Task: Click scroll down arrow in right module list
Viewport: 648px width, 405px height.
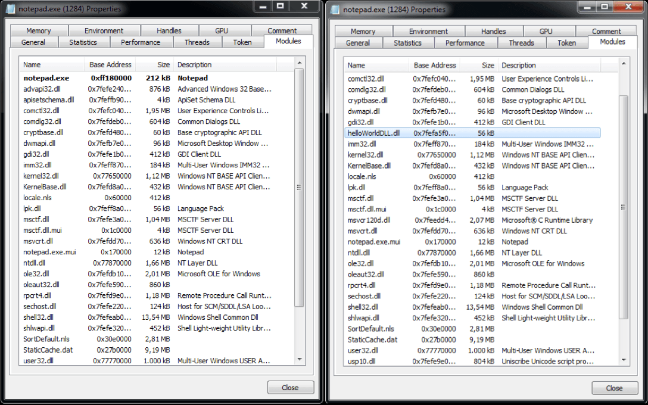Action: [624, 360]
